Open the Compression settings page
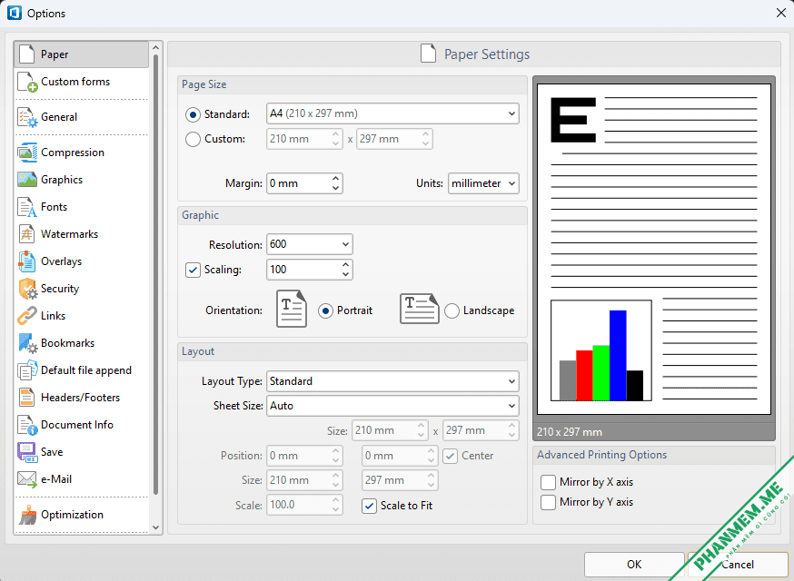This screenshot has height=581, width=794. [x=82, y=153]
